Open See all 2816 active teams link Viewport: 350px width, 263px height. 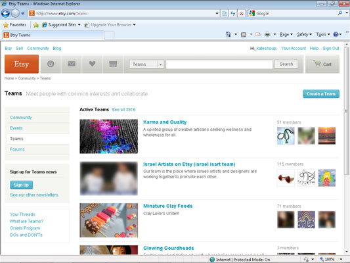123,110
